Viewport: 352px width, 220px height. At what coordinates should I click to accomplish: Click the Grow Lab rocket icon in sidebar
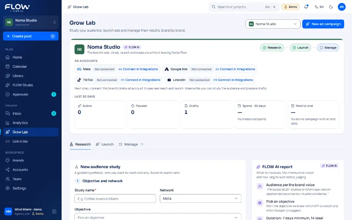click(7, 132)
